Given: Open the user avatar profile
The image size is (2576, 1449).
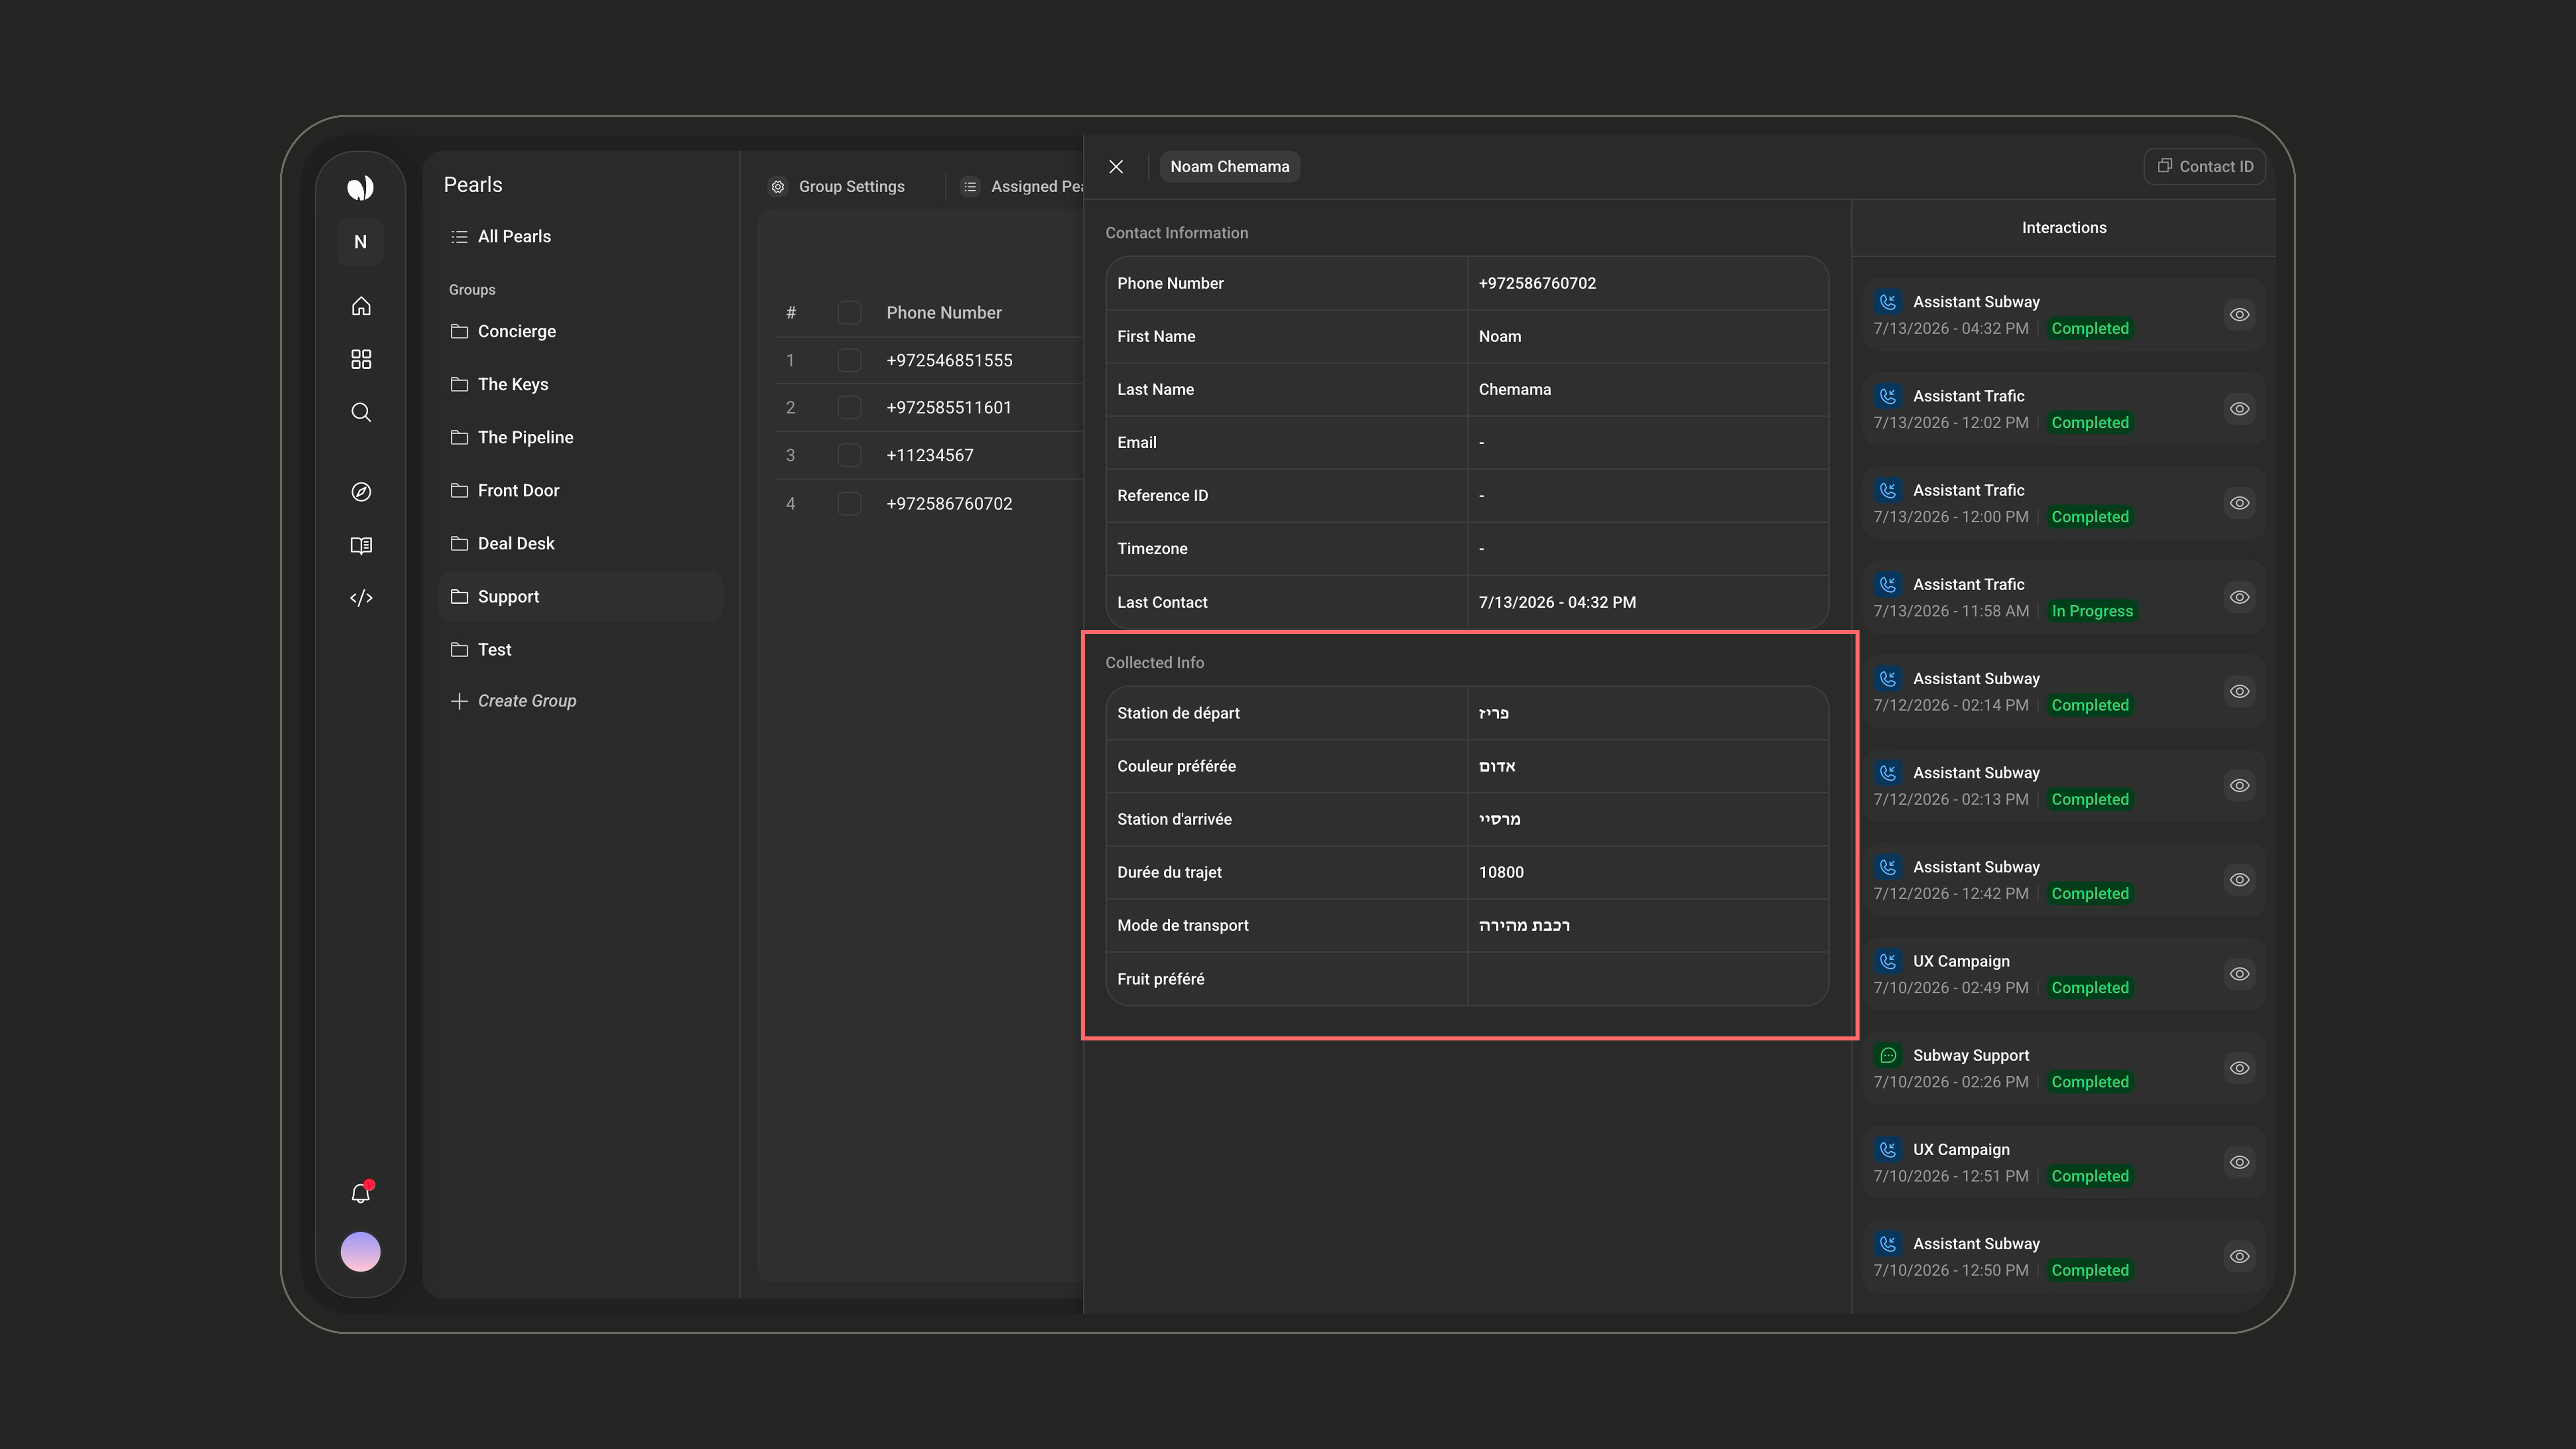Looking at the screenshot, I should [360, 1252].
